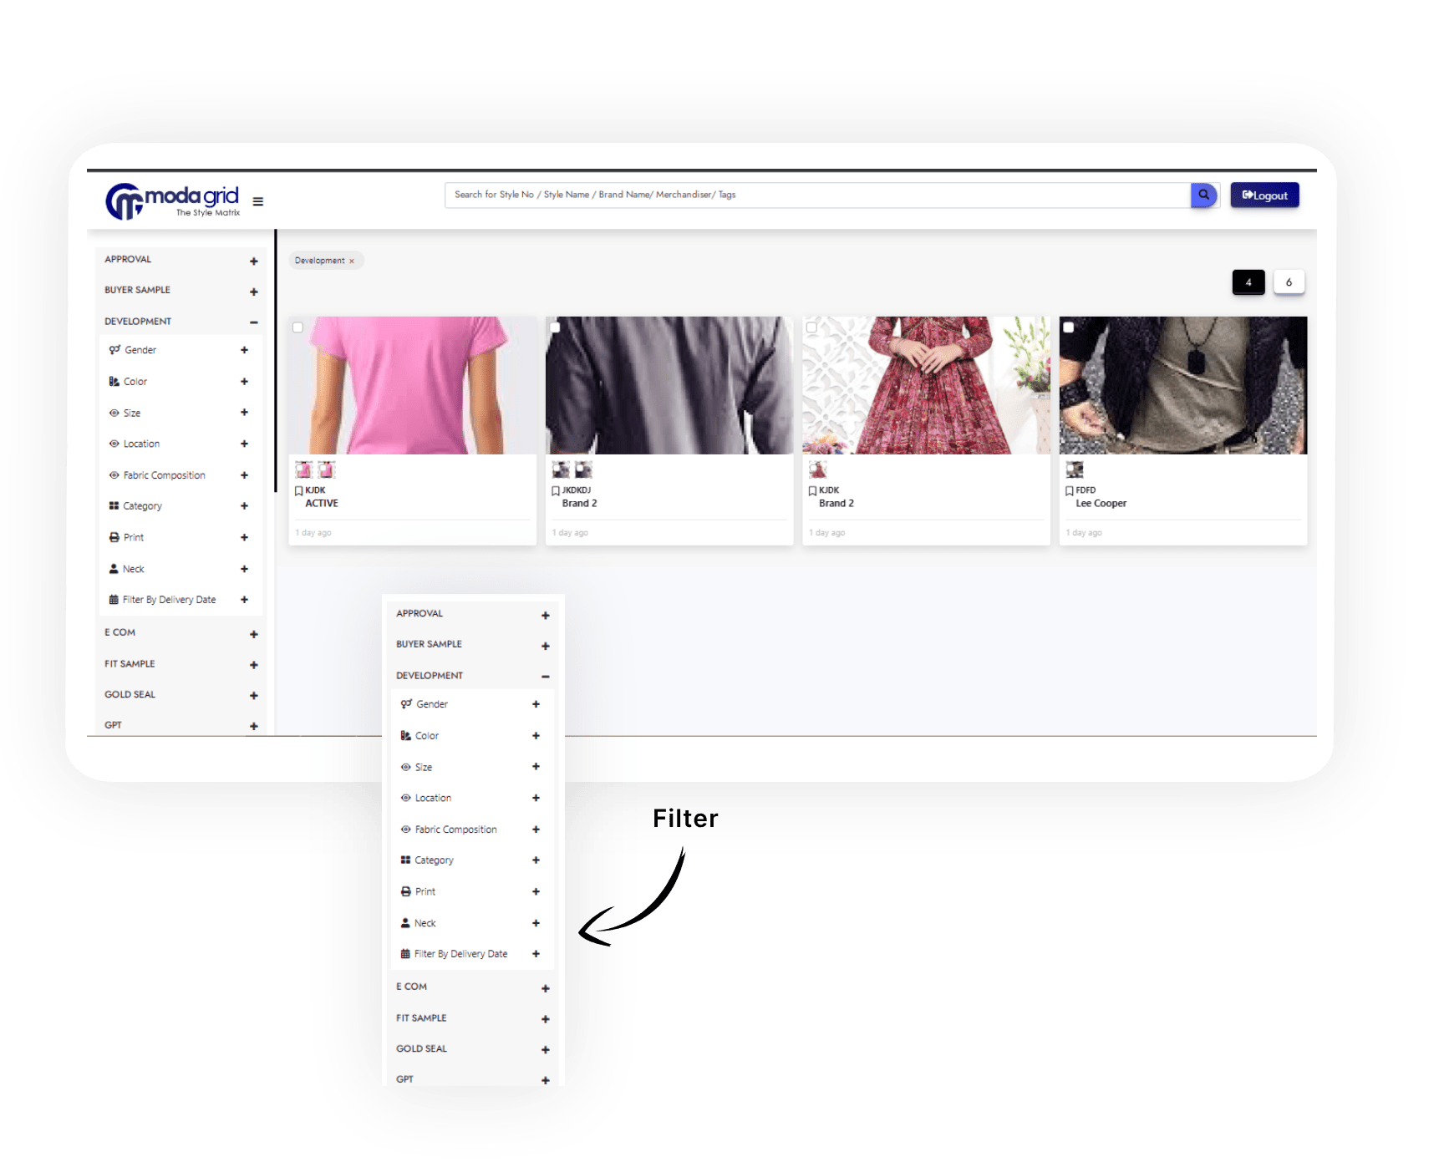The width and height of the screenshot is (1444, 1167).
Task: Click the Neck person icon
Action: [x=114, y=568]
